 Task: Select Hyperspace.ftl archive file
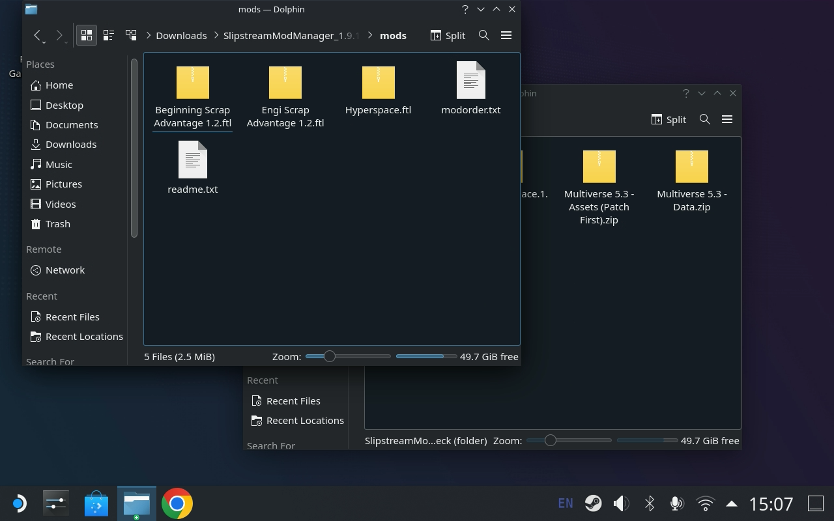(x=379, y=90)
